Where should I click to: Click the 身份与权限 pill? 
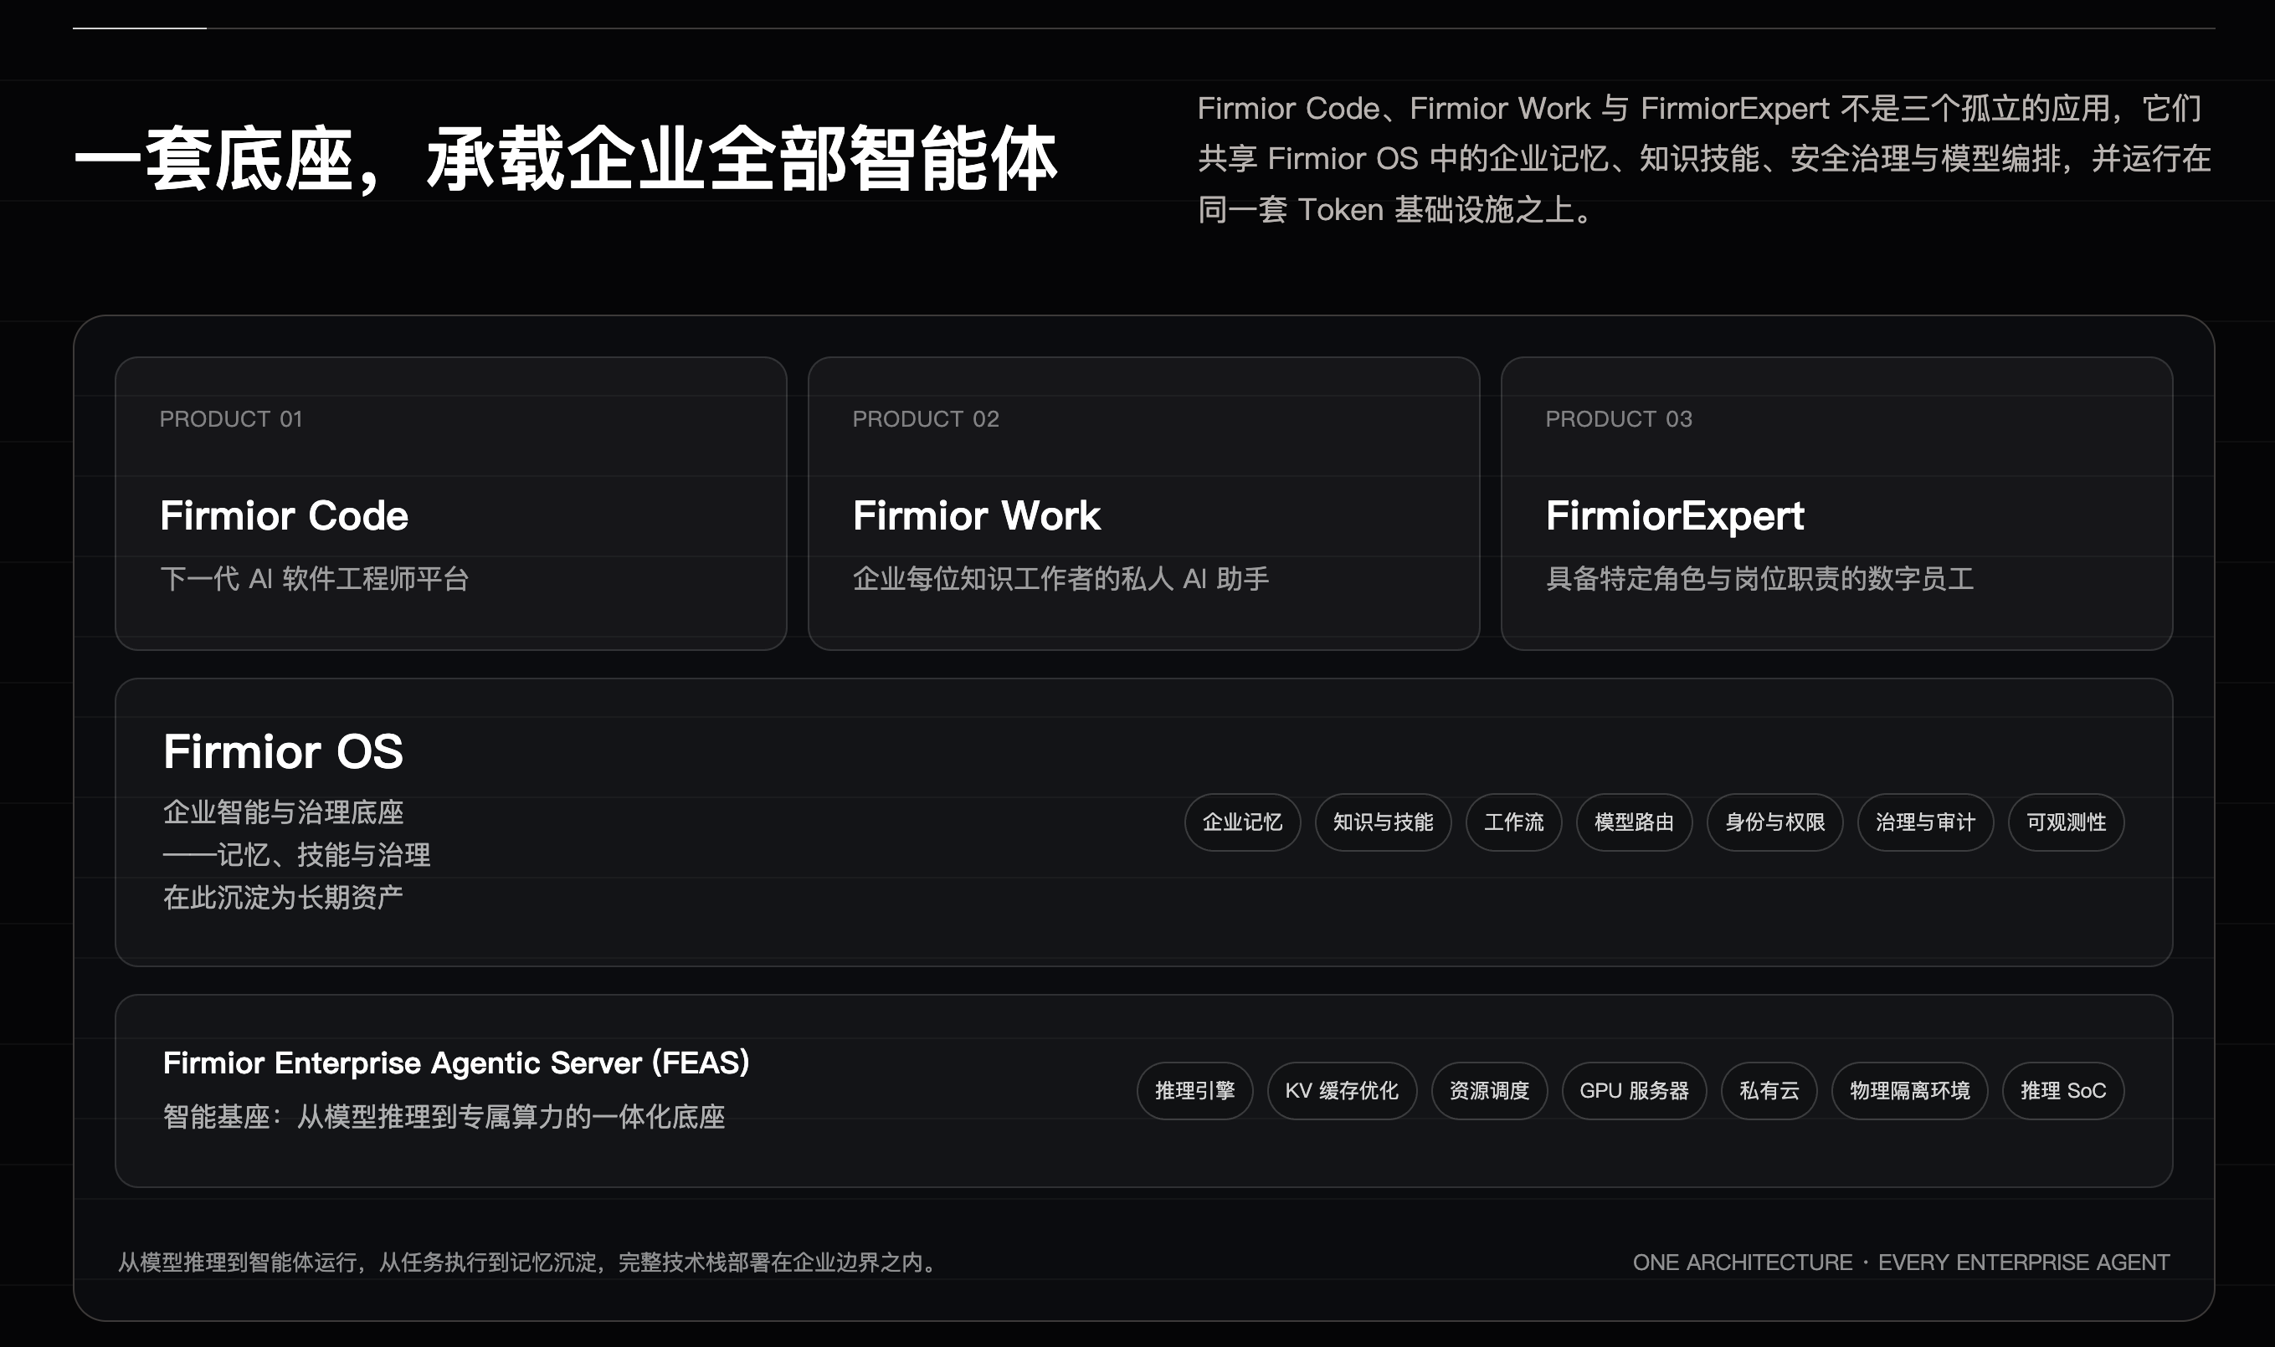pyautogui.click(x=1774, y=822)
